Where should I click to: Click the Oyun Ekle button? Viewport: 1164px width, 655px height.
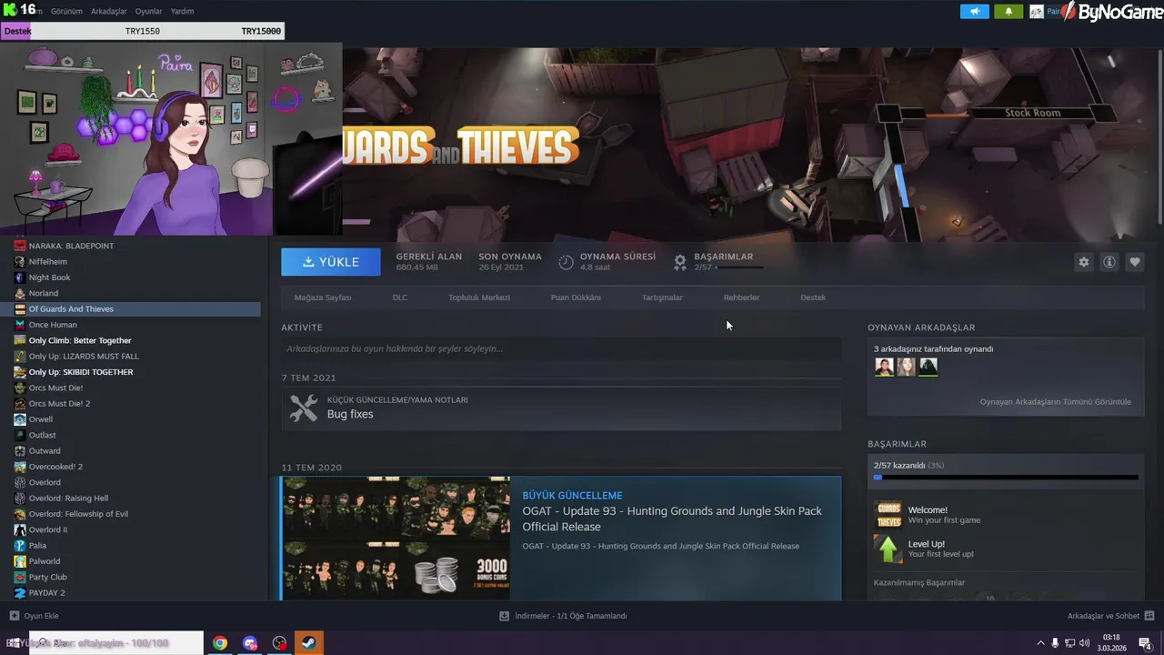click(x=34, y=616)
